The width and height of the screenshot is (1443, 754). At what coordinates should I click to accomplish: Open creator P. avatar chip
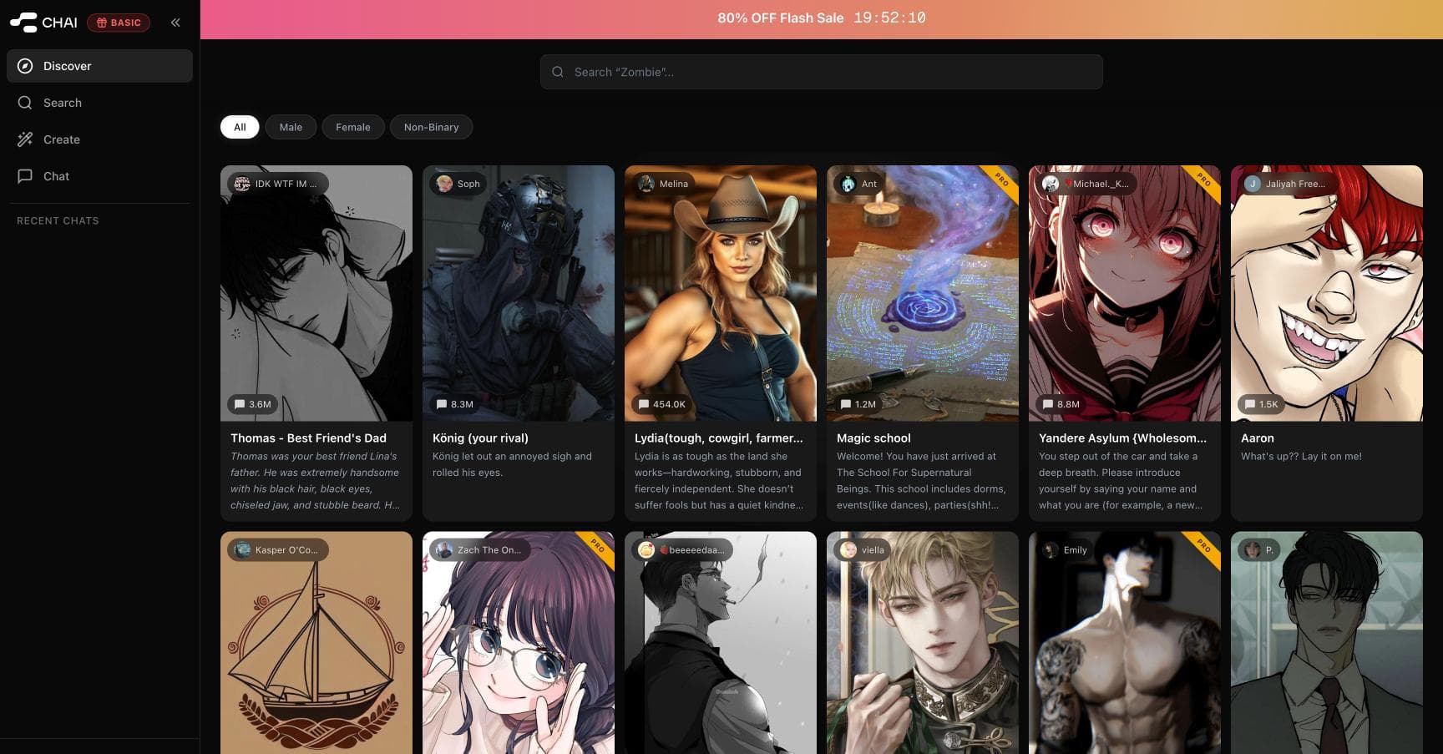[x=1259, y=549]
